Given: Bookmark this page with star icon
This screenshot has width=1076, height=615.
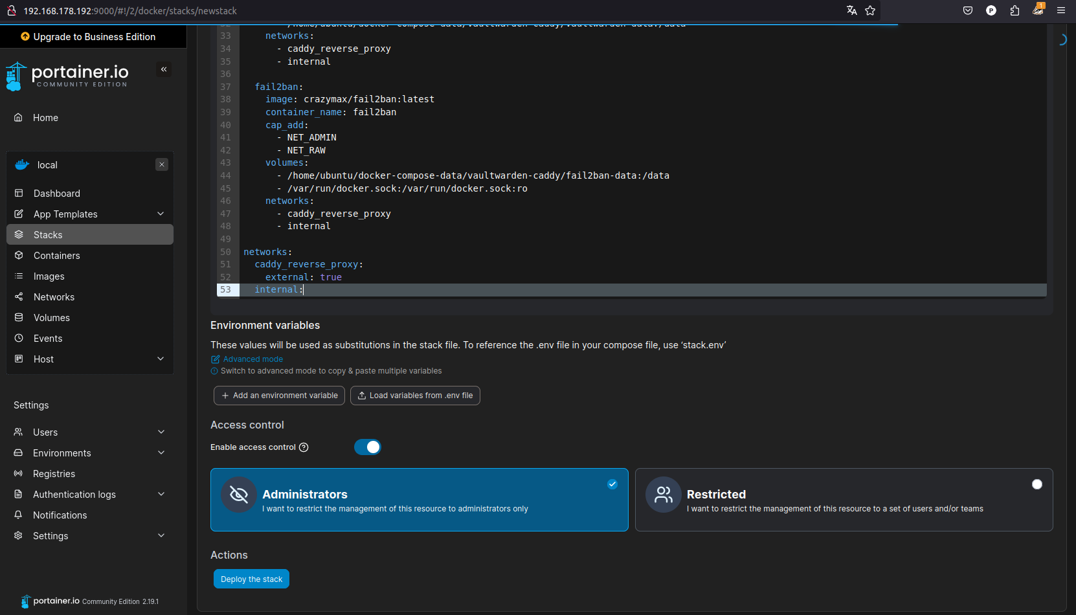Looking at the screenshot, I should coord(870,10).
